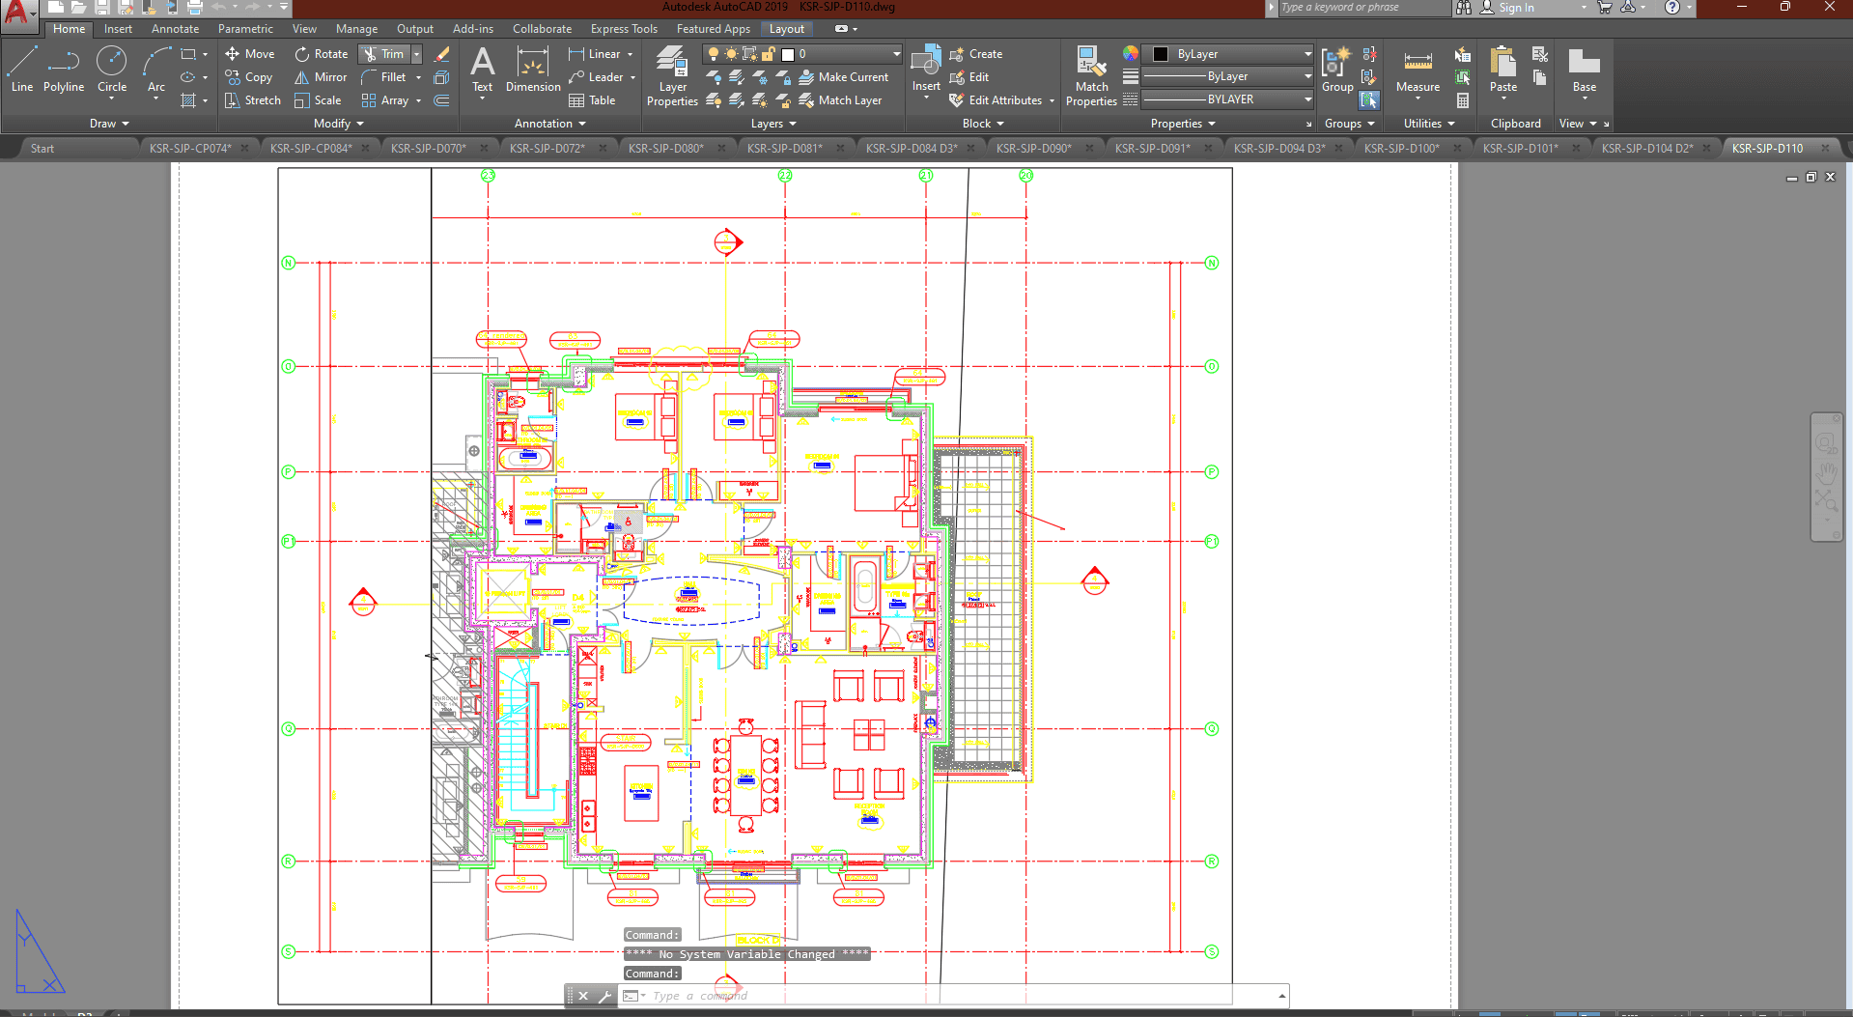
Task: Switch to the Annotate ribbon tab
Action: click(175, 29)
